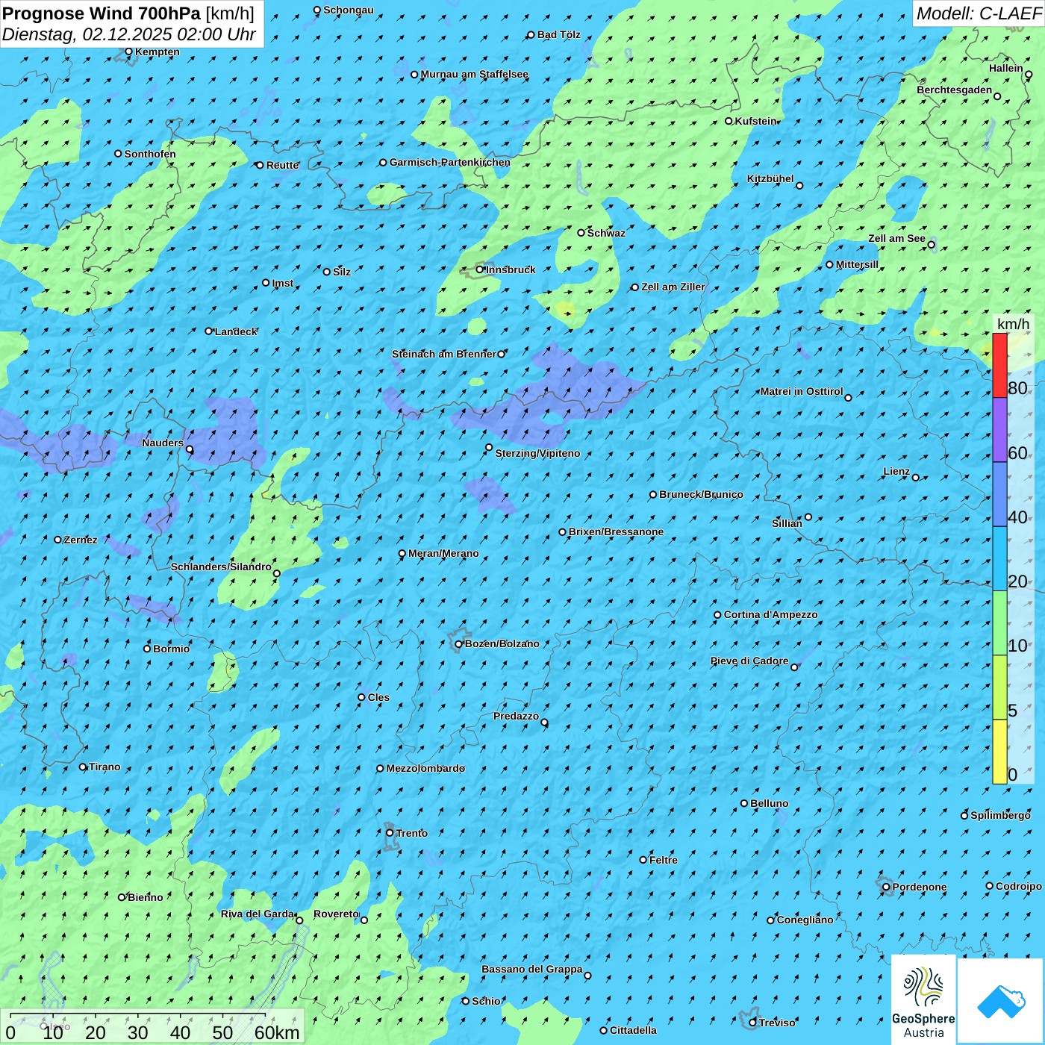
Task: Click the 'Bad Tölz' town label
Action: coord(558,34)
